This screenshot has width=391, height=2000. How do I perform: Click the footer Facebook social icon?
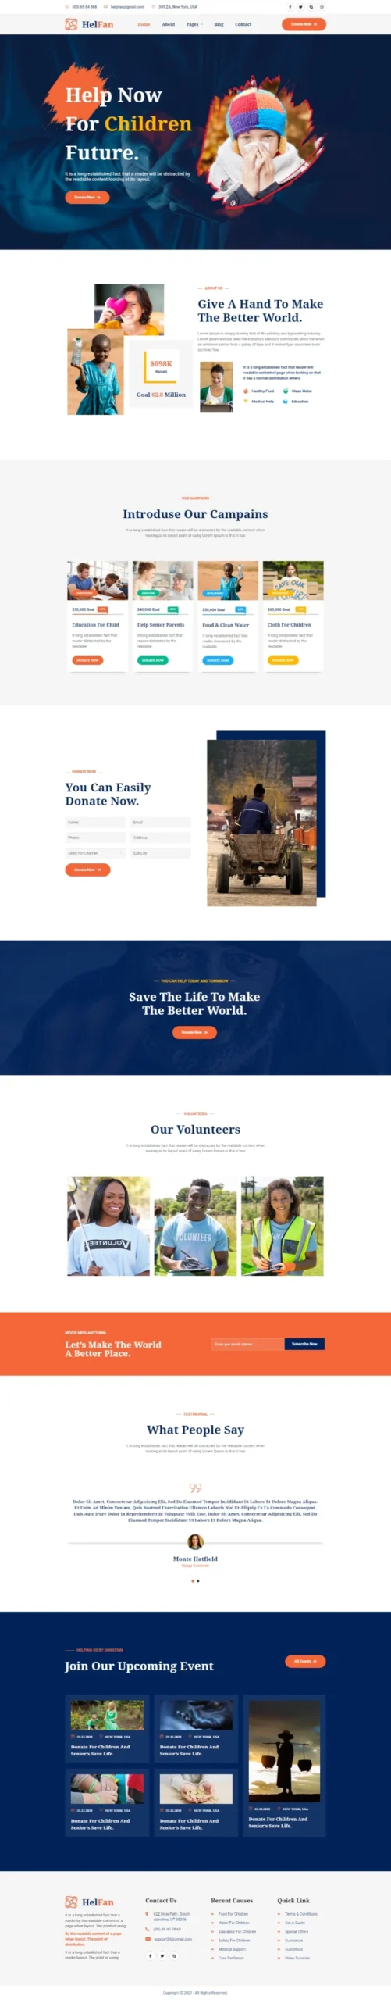pyautogui.click(x=151, y=1955)
